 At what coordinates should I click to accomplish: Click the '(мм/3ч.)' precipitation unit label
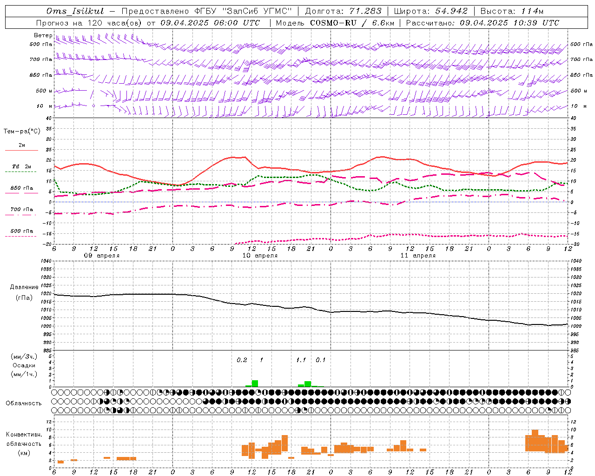coord(24,357)
